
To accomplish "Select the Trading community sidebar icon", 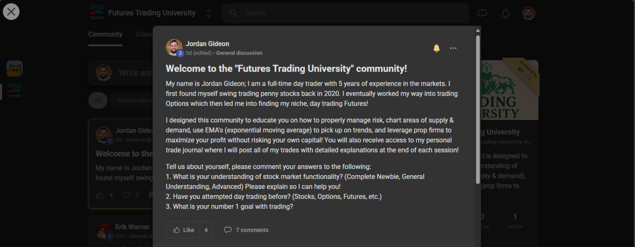I will [x=15, y=91].
